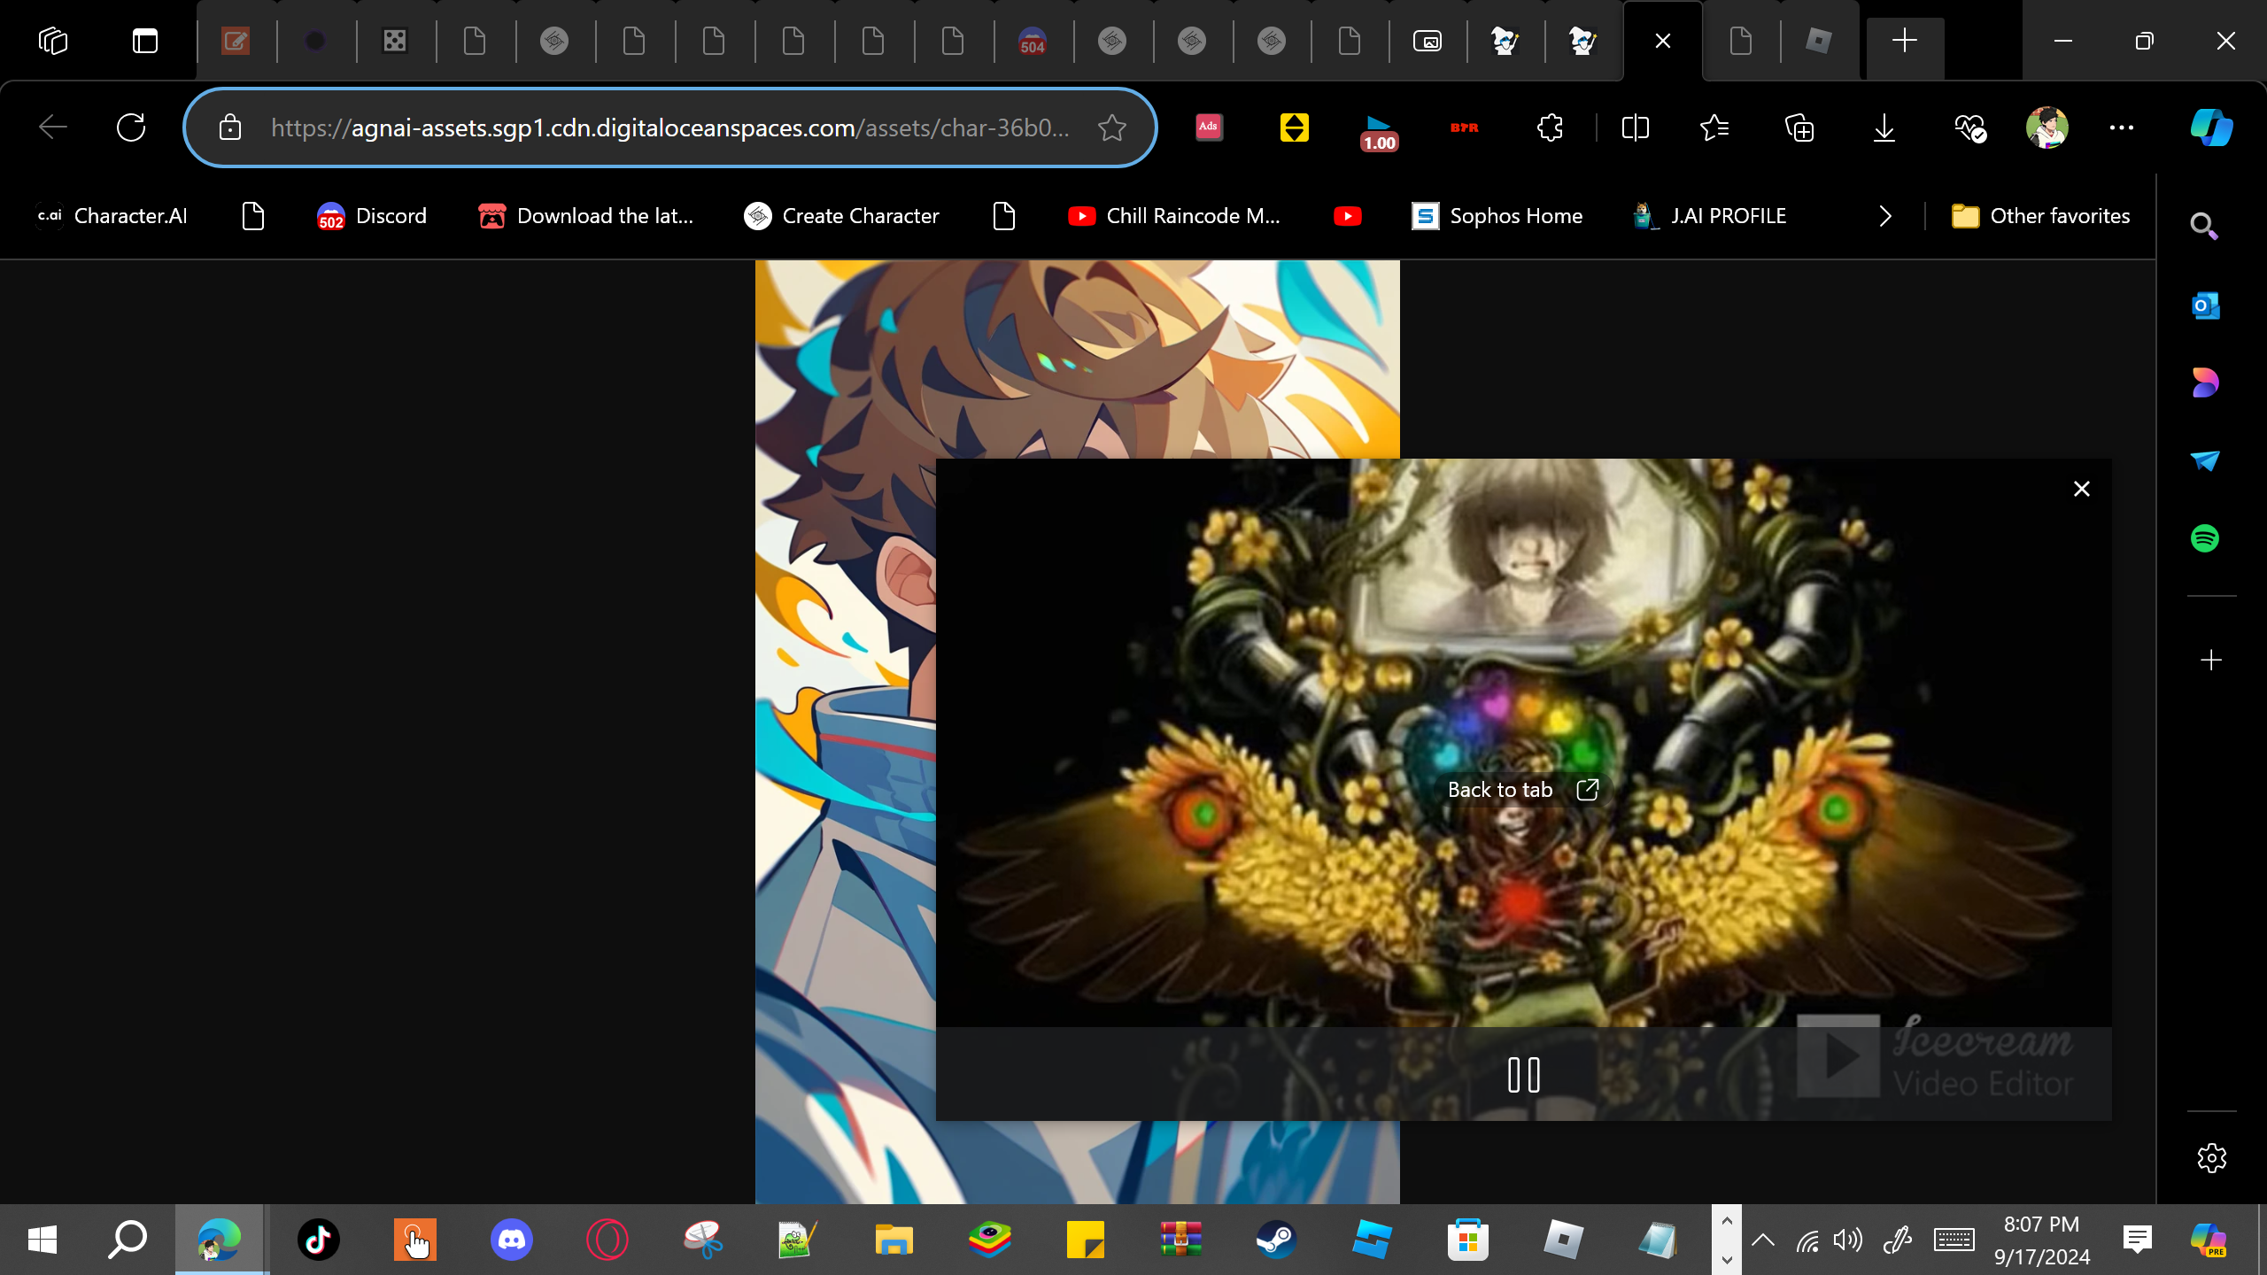This screenshot has width=2267, height=1275.
Task: Show hidden system tray icons
Action: click(x=1762, y=1240)
